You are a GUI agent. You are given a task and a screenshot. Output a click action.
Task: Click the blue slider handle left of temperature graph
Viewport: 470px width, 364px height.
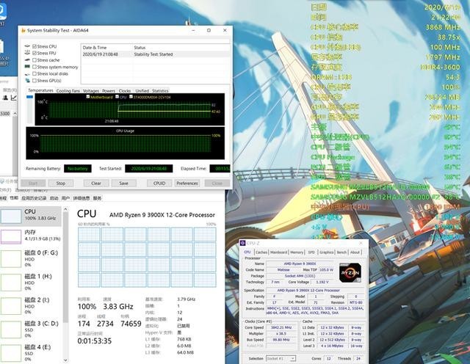tap(29, 97)
